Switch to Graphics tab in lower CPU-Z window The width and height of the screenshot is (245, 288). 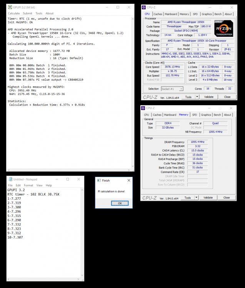tap(206, 115)
